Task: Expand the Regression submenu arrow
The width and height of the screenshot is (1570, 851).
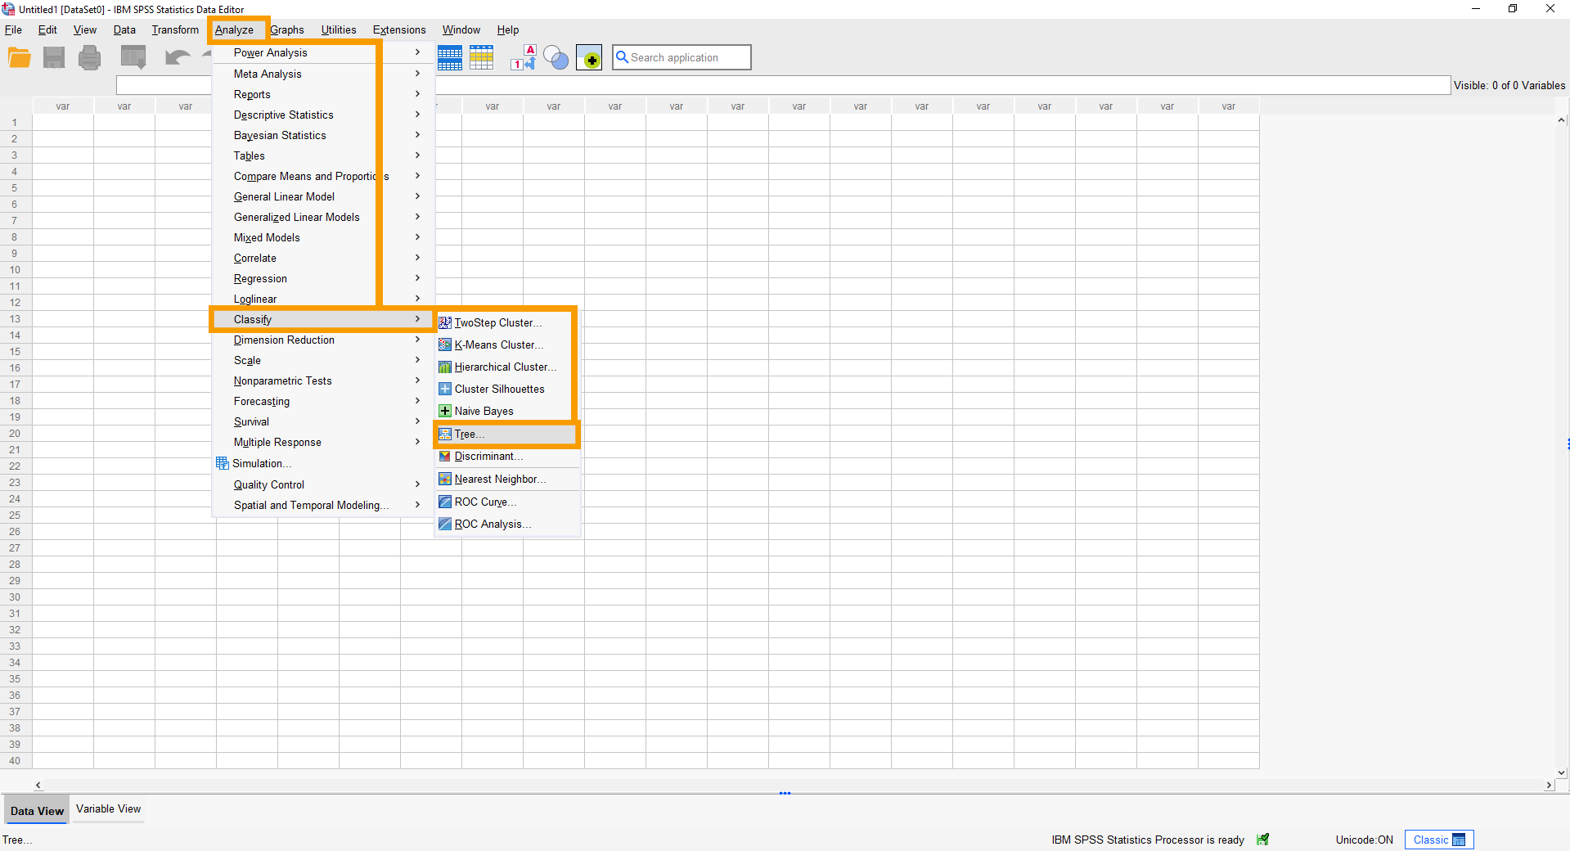Action: pos(417,278)
